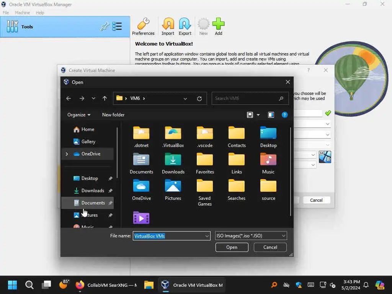Viewport: 392px width, 294px height.
Task: Select the .dotnet folder
Action: pyautogui.click(x=141, y=137)
